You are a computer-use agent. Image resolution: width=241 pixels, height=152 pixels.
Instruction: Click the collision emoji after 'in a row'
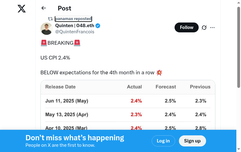(x=159, y=73)
